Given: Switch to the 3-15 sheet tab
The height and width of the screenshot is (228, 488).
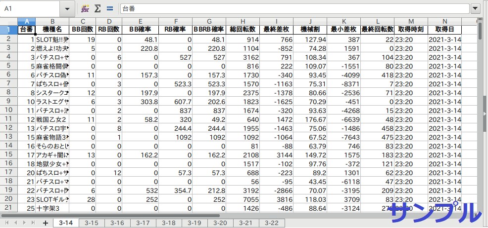Looking at the screenshot, I should (92, 223).
